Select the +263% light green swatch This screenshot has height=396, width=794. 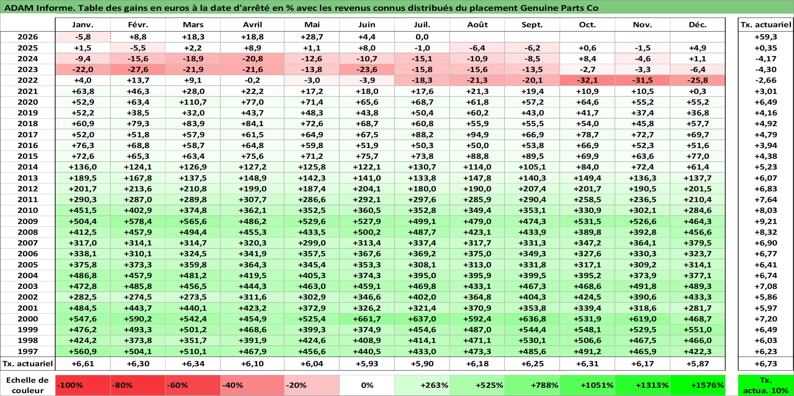(x=422, y=385)
